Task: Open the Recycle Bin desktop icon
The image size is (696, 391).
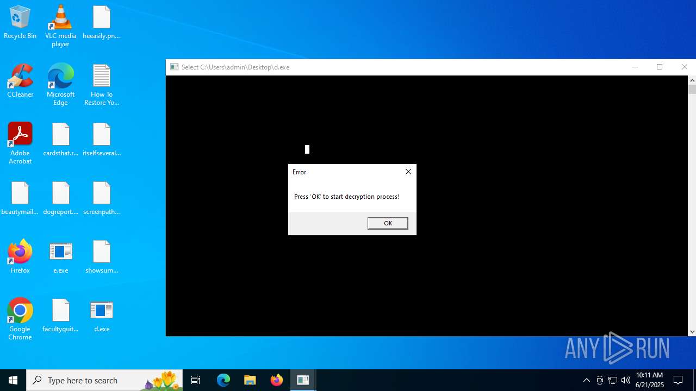Action: tap(20, 23)
